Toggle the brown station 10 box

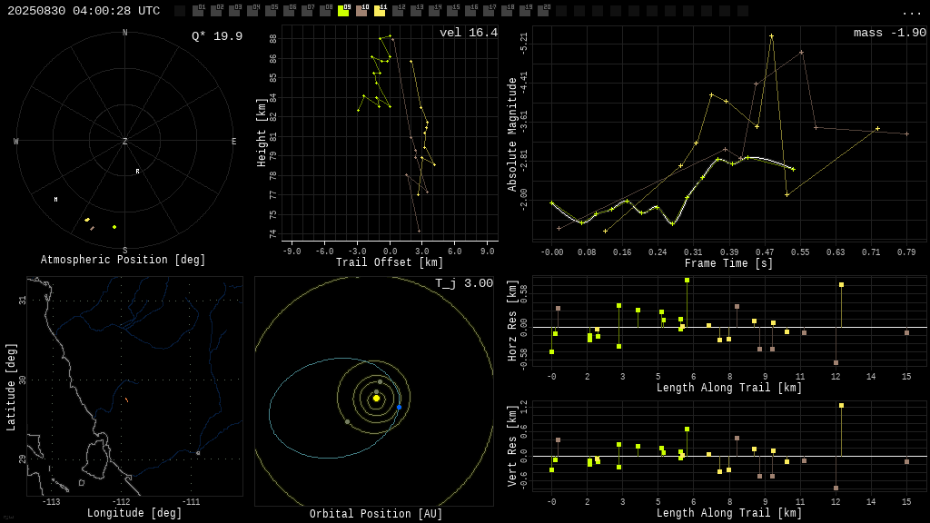click(361, 11)
